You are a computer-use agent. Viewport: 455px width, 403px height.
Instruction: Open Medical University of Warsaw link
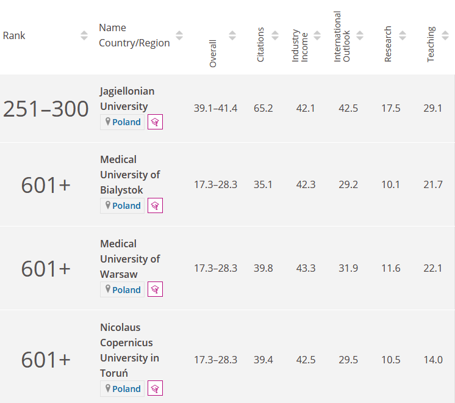coord(129,259)
